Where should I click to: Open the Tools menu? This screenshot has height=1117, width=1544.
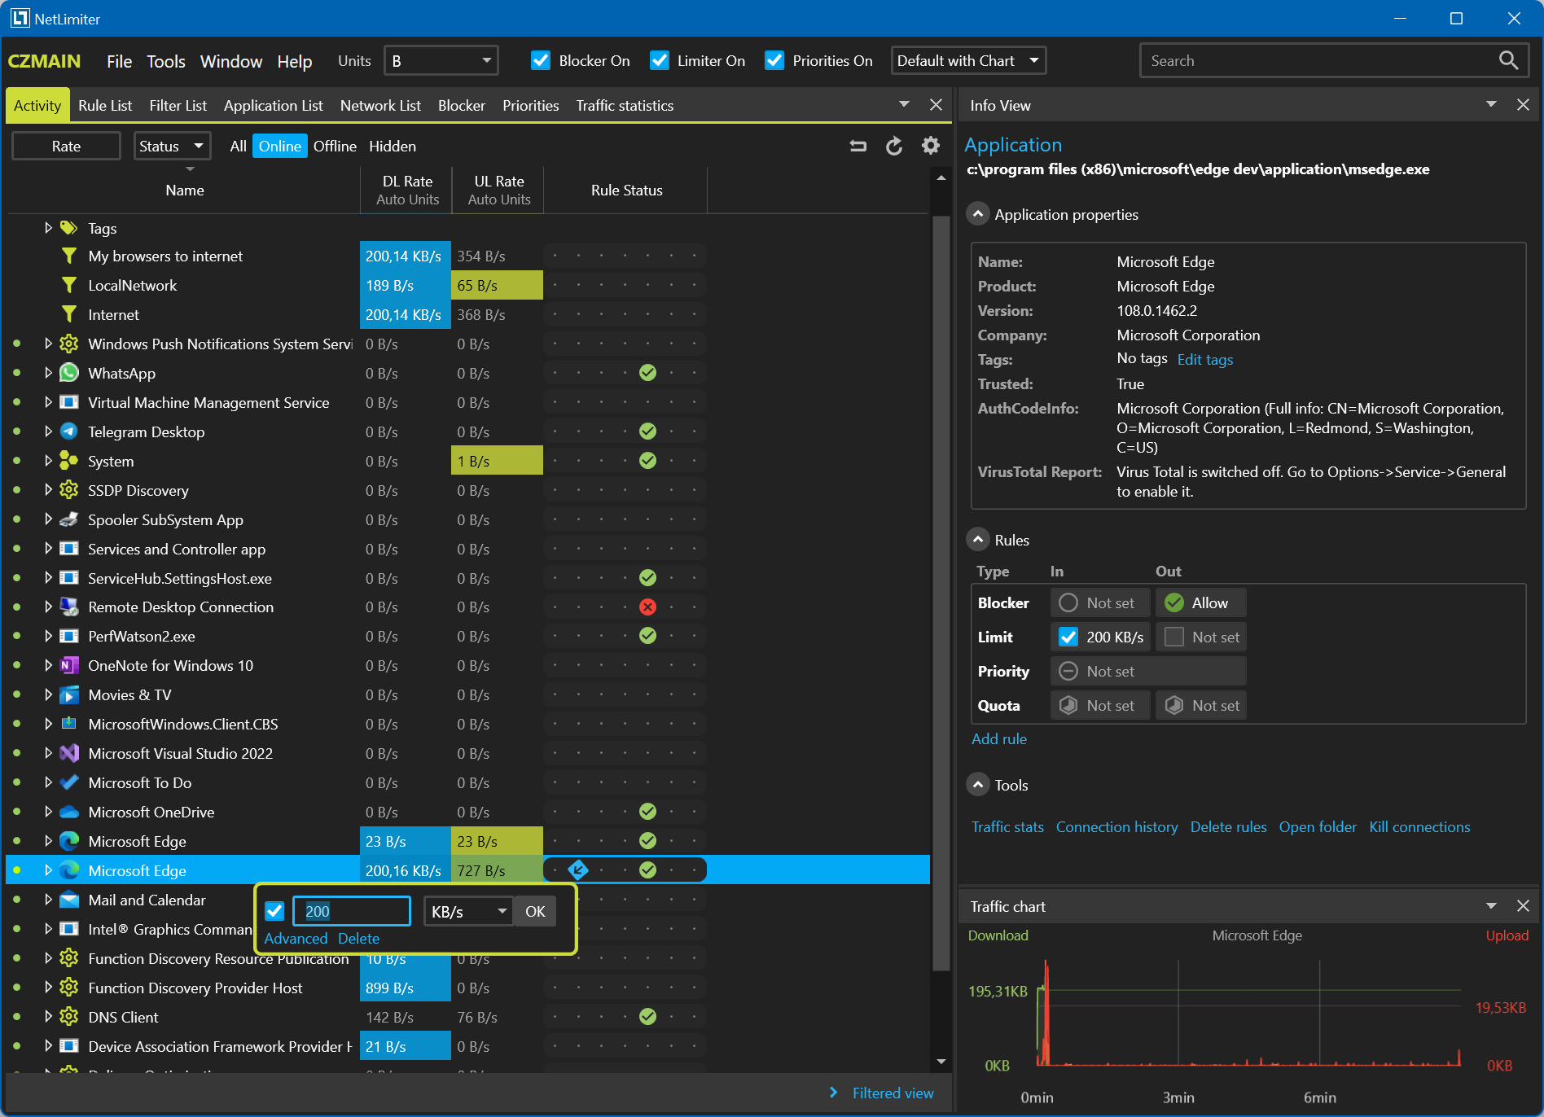click(x=165, y=62)
